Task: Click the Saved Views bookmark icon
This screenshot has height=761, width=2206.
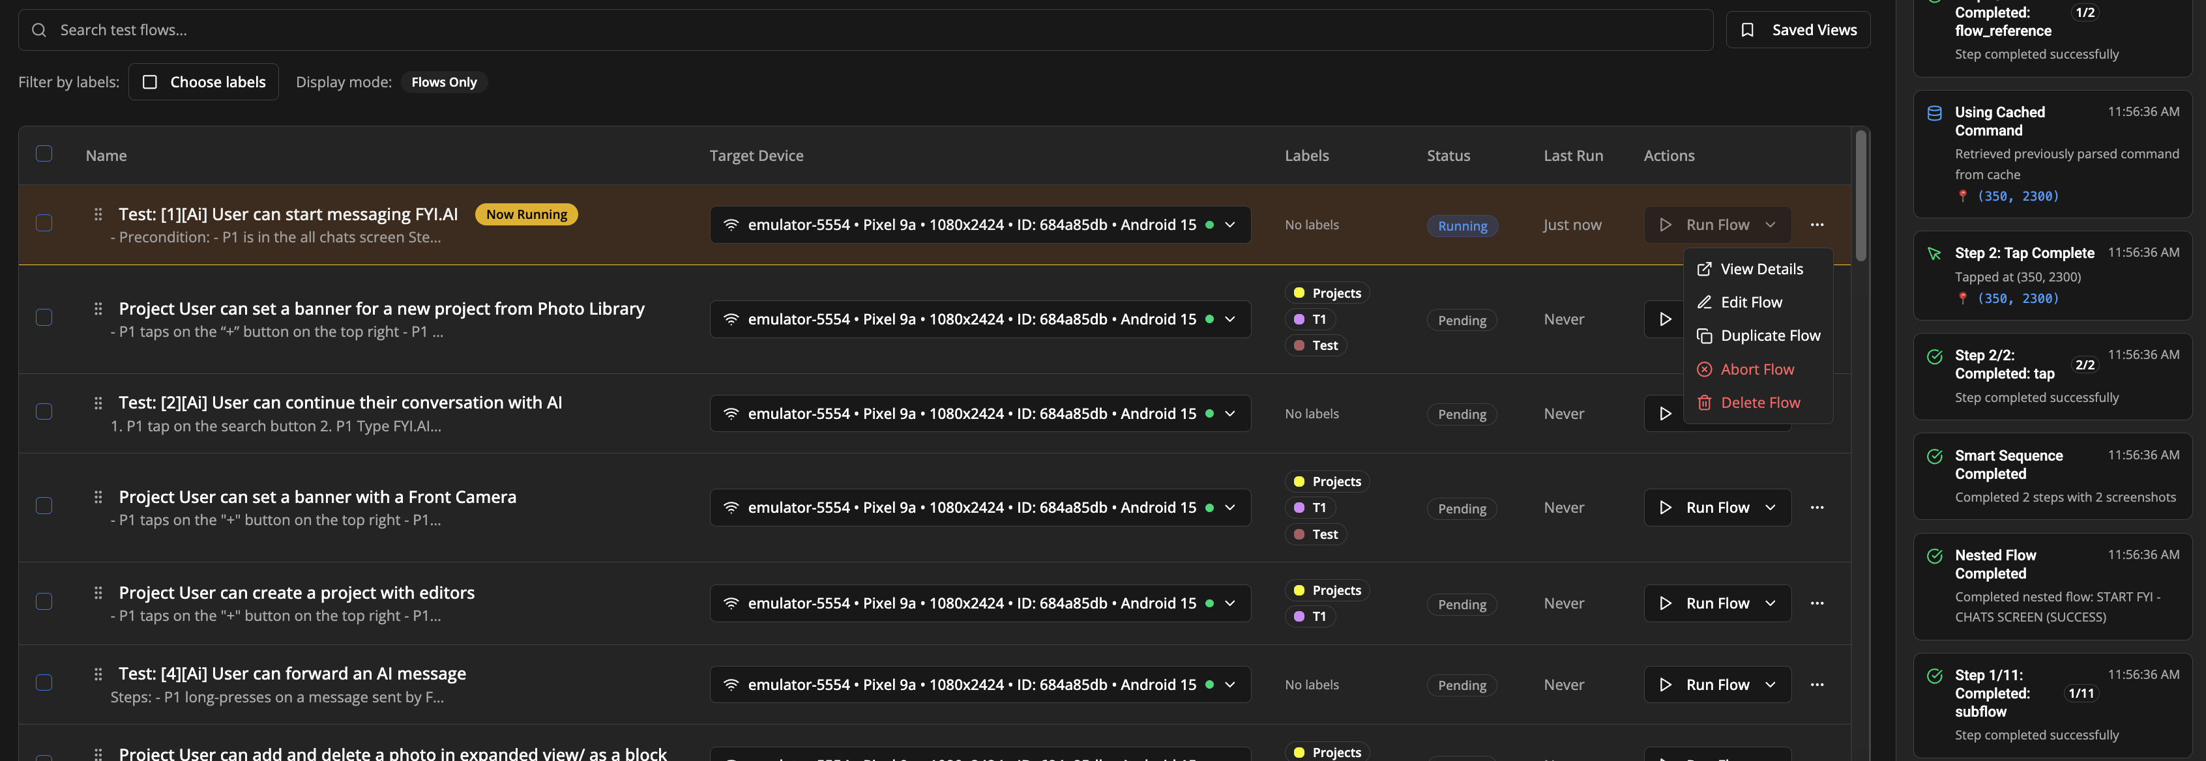Action: tap(1748, 30)
